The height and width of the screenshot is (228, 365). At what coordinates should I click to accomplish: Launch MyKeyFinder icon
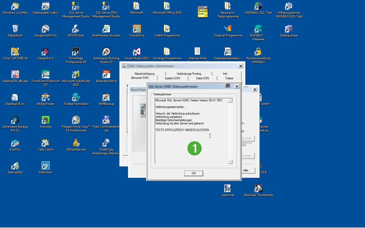46,100
